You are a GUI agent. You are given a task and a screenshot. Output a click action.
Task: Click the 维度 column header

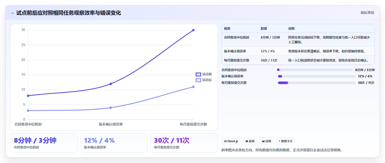[x=227, y=29]
